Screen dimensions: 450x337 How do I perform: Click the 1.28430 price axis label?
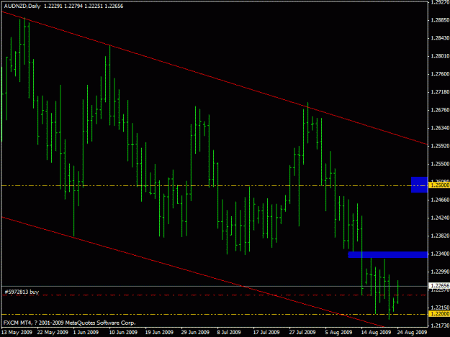(440, 38)
